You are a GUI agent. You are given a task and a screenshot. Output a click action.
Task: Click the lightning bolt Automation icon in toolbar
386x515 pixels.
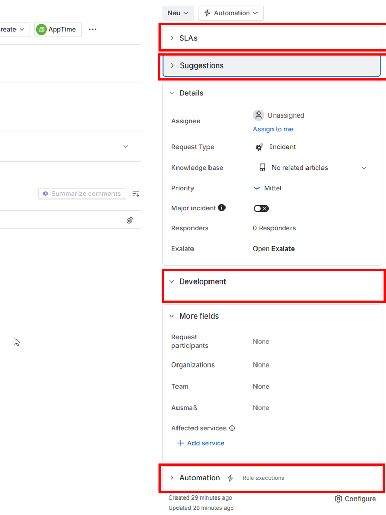point(207,13)
